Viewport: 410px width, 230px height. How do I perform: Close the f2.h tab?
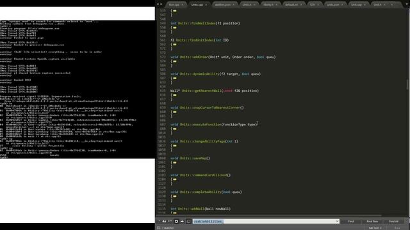[x=318, y=4]
